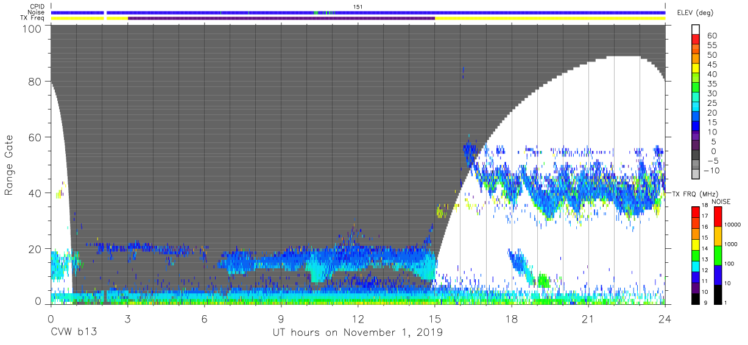Click the 20 tick on Range Gate axis
Viewport: 748px width, 345px height.
35,249
